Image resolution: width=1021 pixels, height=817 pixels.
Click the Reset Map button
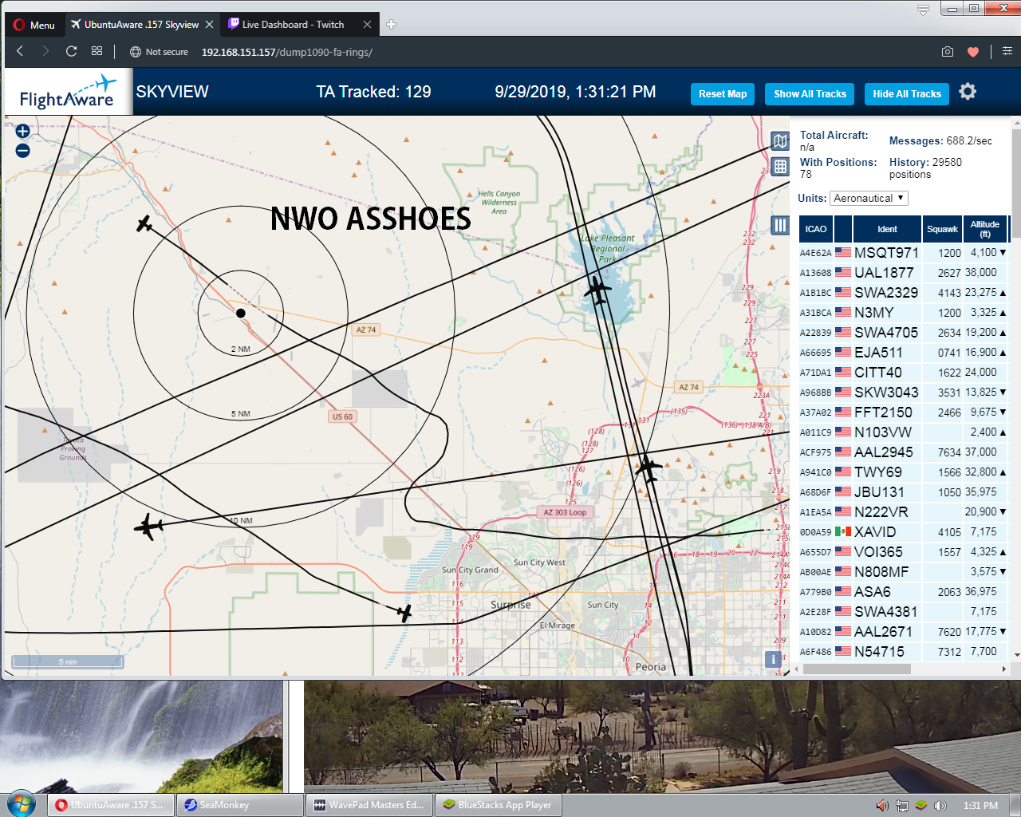click(x=723, y=94)
